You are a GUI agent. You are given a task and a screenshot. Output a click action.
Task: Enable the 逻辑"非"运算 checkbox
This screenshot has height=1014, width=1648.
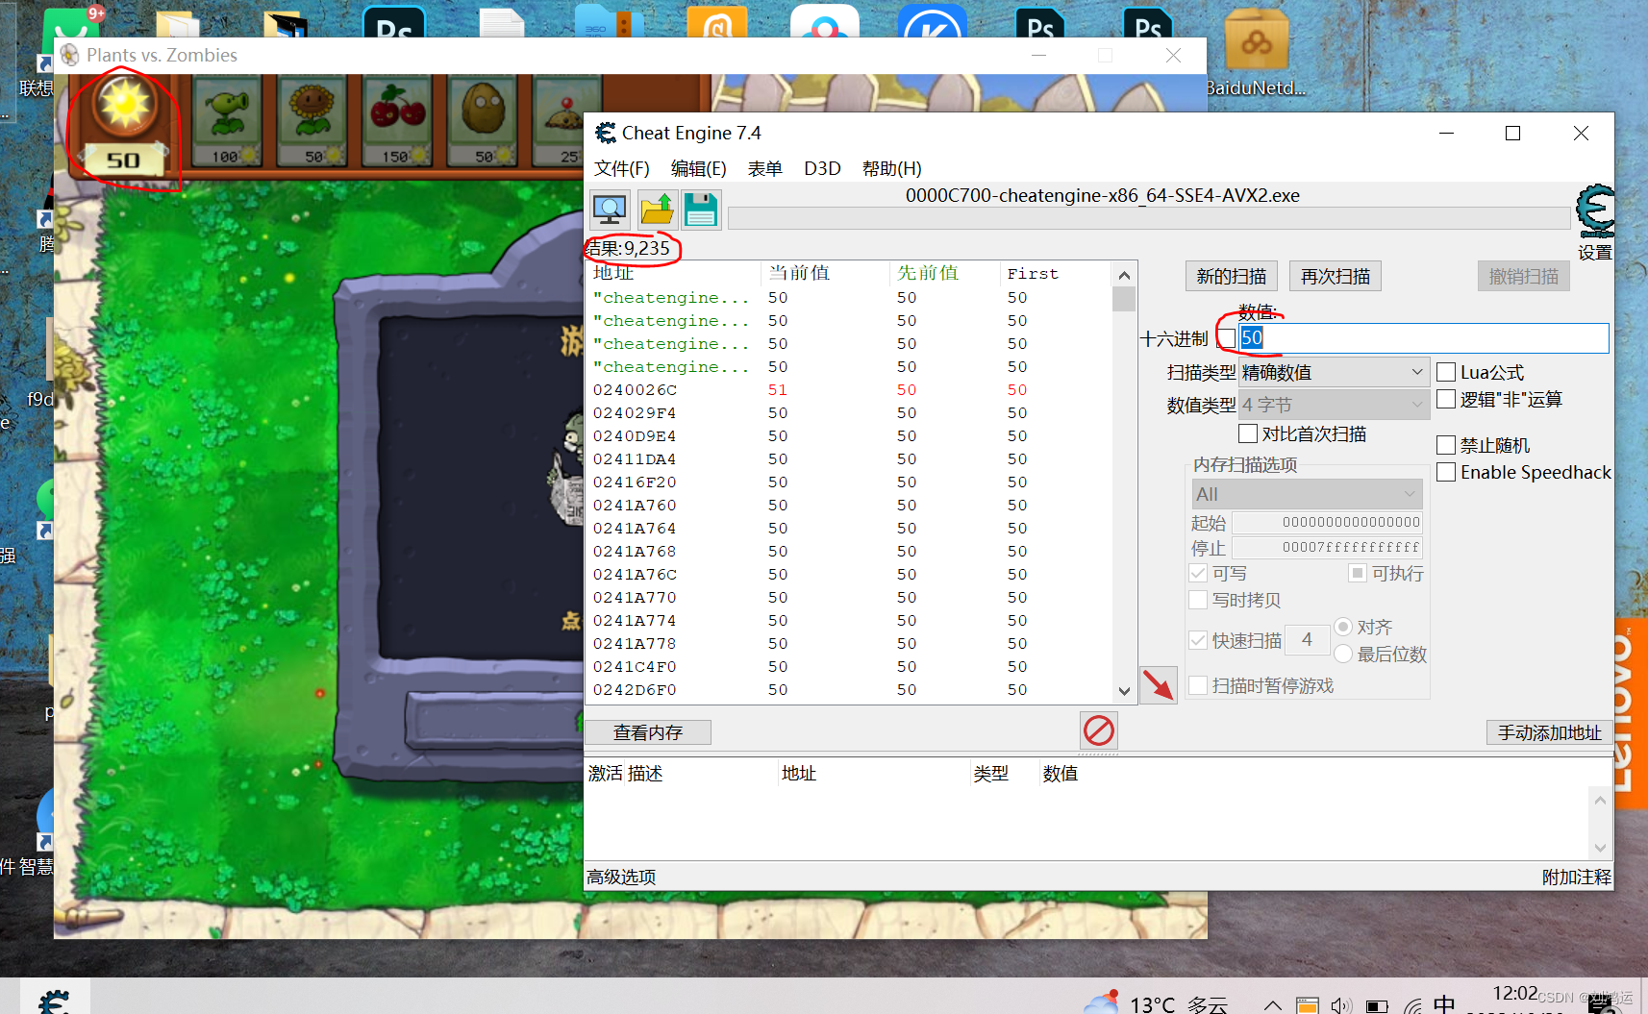click(1445, 399)
